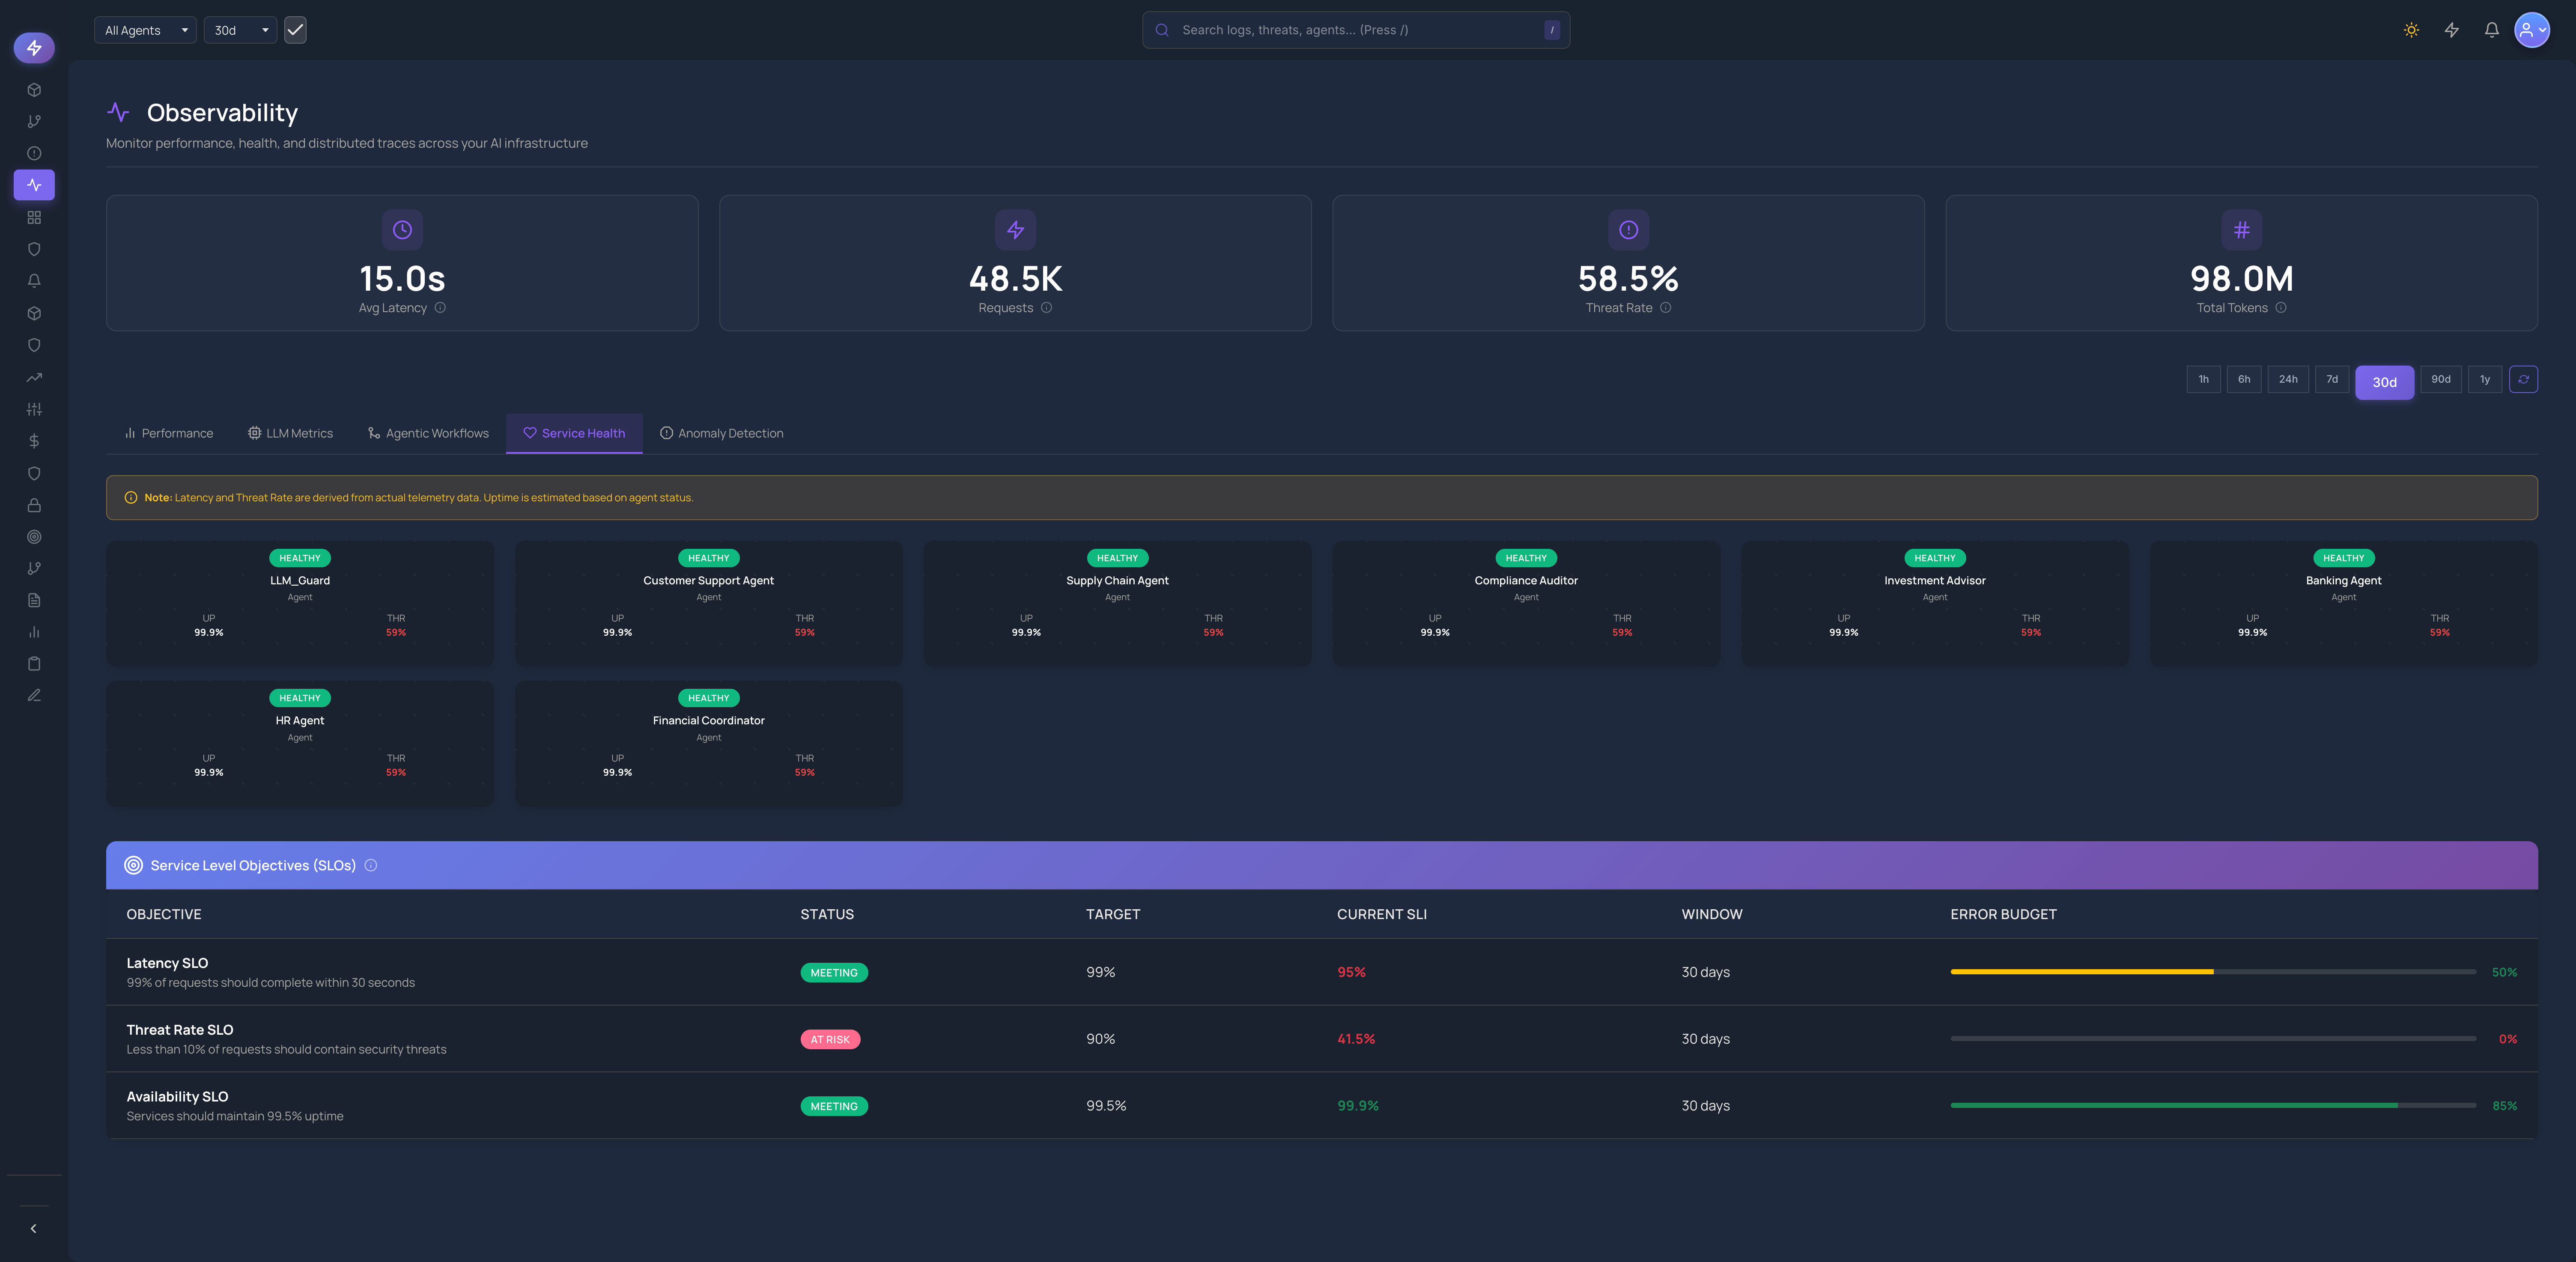Collapse the sidebar with the chevron arrow
Screen dimensions: 2576x1262
(x=34, y=1229)
